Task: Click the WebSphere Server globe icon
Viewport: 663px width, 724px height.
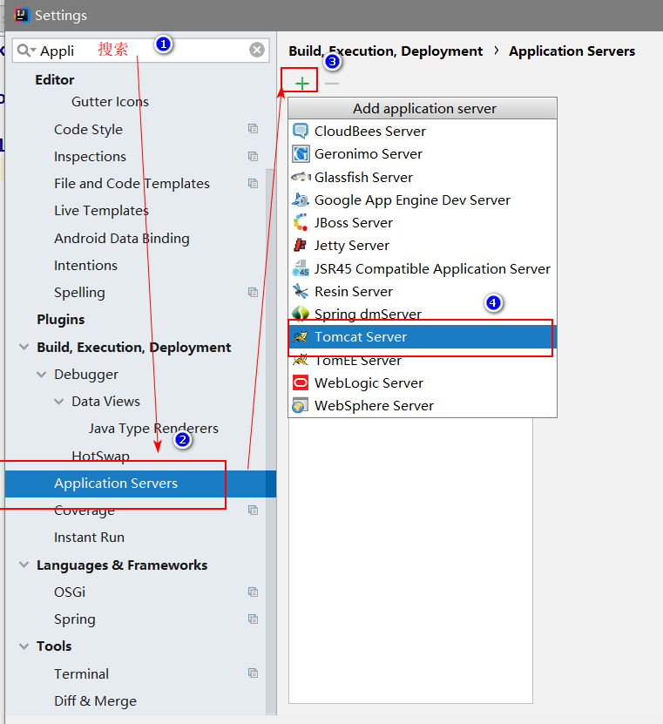Action: [x=301, y=405]
